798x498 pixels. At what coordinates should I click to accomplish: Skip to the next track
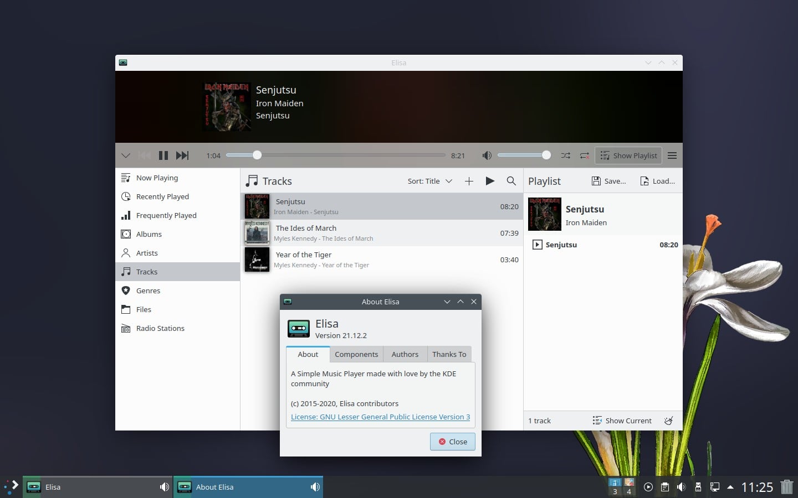coord(182,155)
